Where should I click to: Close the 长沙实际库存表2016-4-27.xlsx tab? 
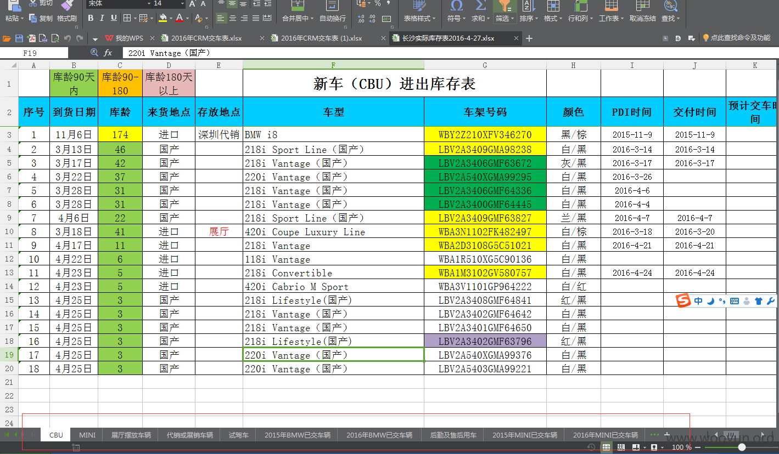(x=516, y=38)
